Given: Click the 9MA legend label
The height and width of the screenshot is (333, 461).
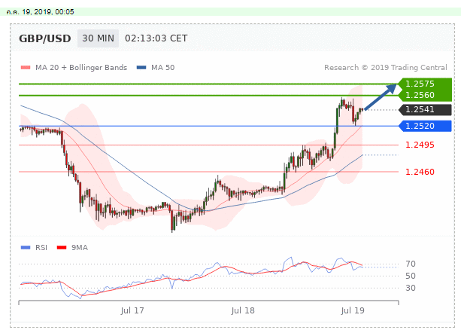Looking at the screenshot, I should 80,248.
